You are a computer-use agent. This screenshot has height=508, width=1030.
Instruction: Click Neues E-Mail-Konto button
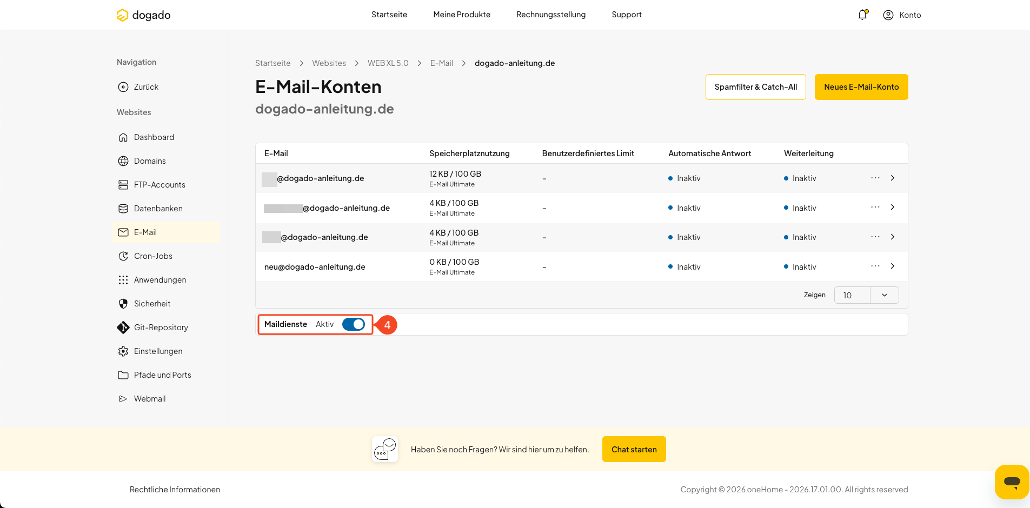pyautogui.click(x=861, y=87)
